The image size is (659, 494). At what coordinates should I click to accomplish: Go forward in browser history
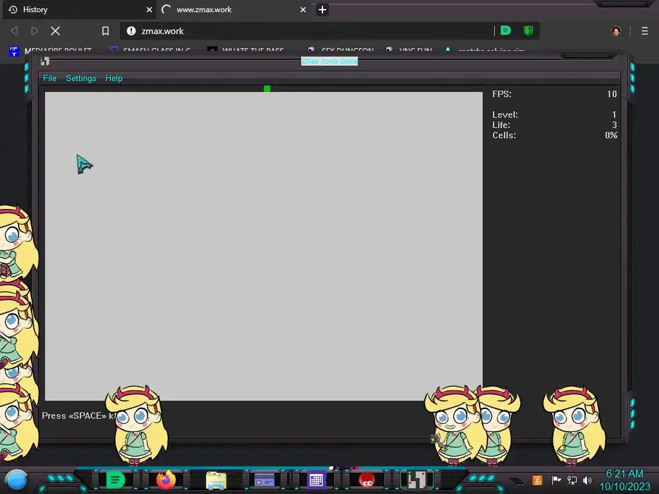point(35,31)
